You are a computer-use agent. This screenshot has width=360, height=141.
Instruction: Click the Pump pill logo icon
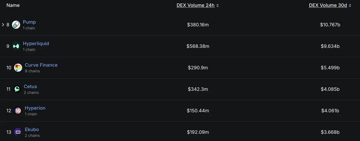coord(16,25)
